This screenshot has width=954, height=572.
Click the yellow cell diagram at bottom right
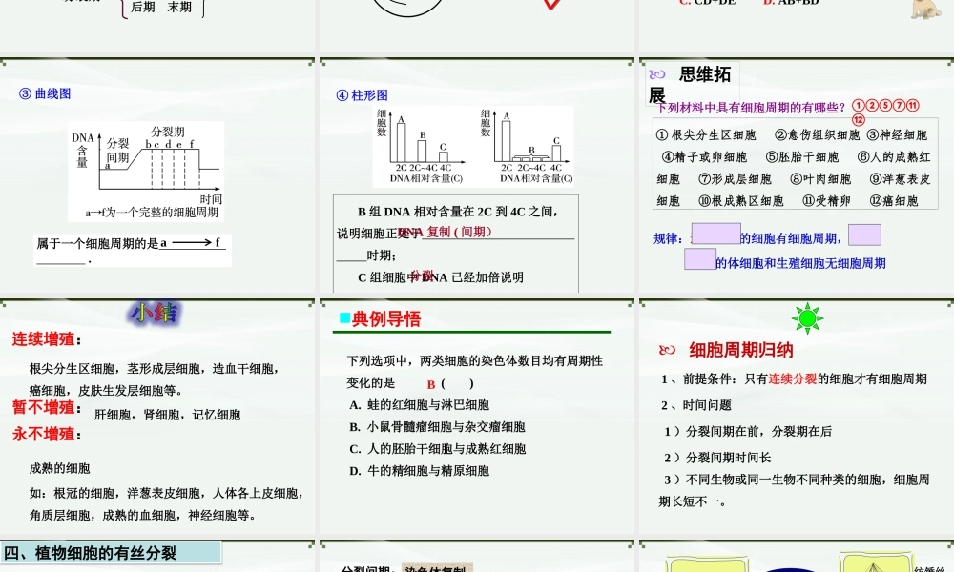878,565
